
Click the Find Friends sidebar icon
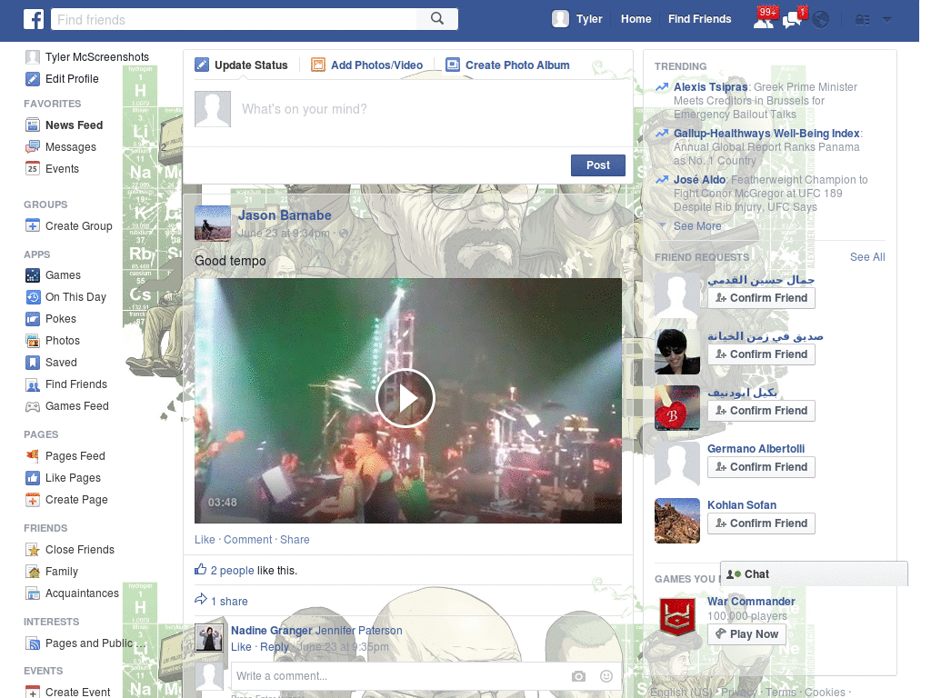pos(33,384)
